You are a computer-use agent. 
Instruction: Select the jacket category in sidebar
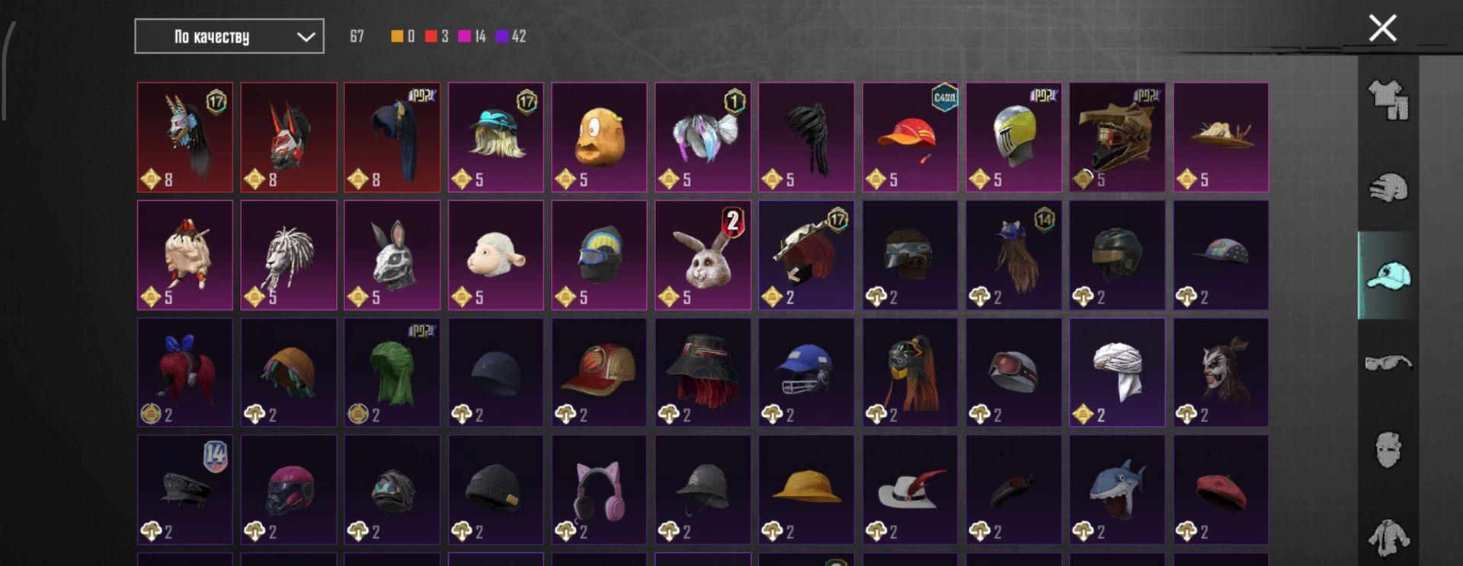1388,537
